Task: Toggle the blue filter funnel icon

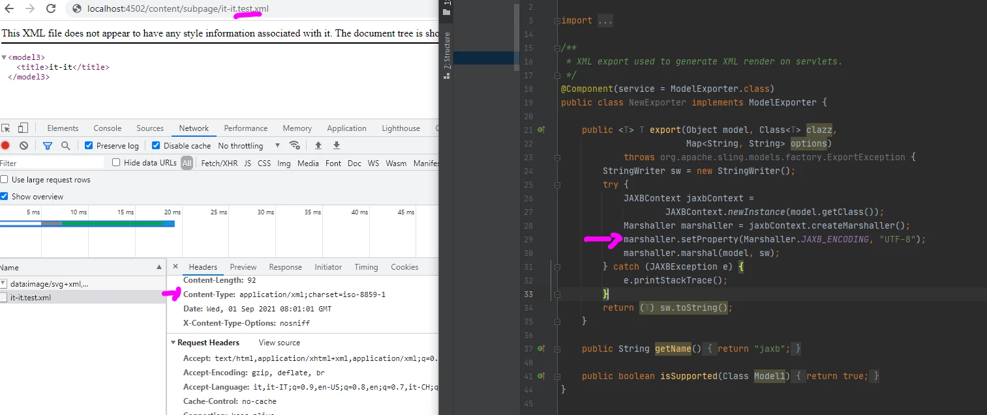Action: point(47,146)
